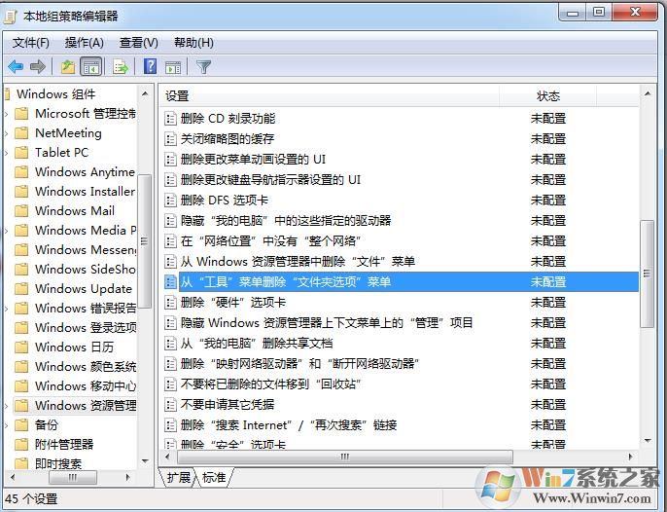Sort by the 设置 column header

pos(331,96)
